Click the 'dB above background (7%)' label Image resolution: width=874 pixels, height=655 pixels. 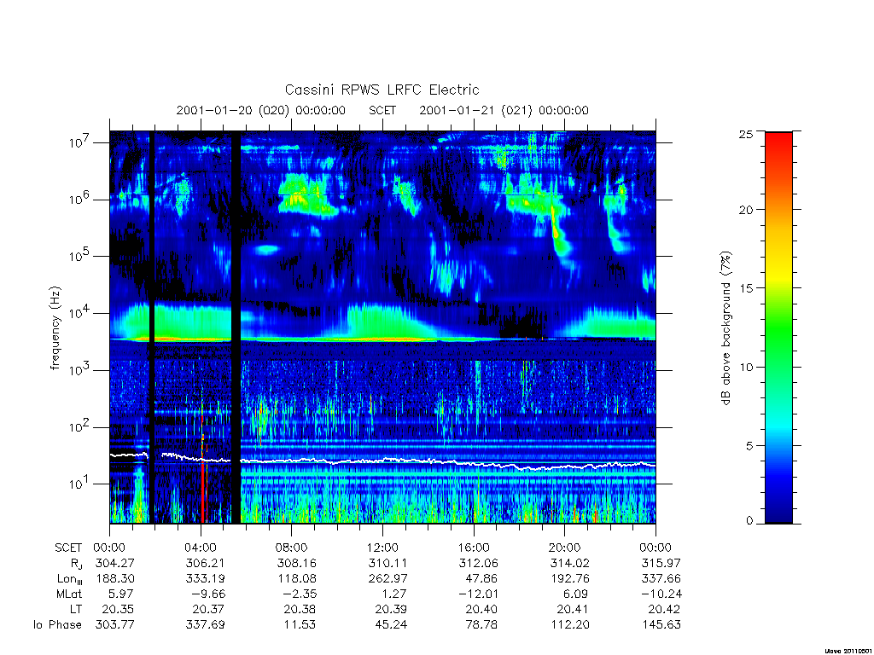coord(725,328)
